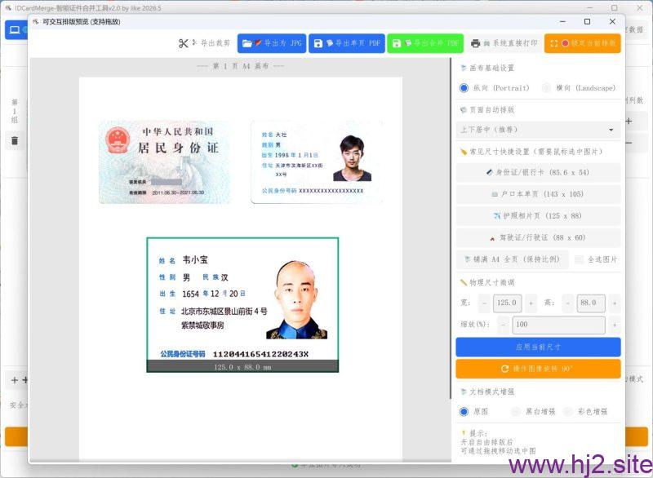The width and height of the screenshot is (653, 478).
Task: Apply 护照相片页 (125 x 88) size preset
Action: tap(538, 215)
